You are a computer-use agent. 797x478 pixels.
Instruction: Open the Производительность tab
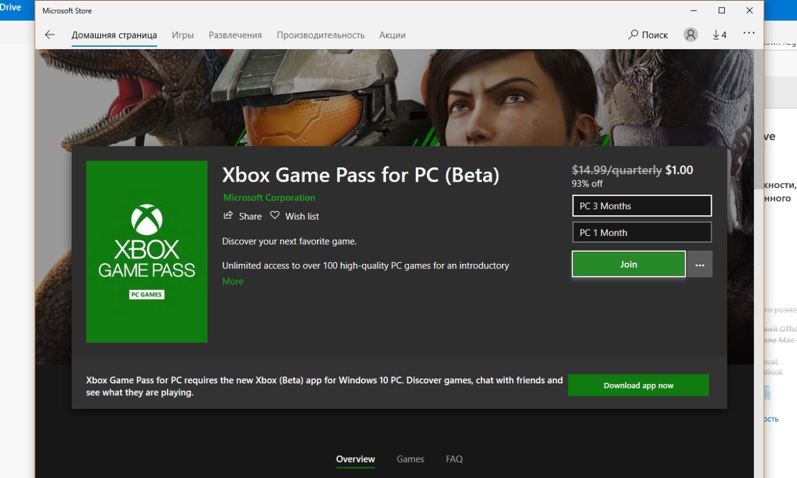pyautogui.click(x=321, y=35)
